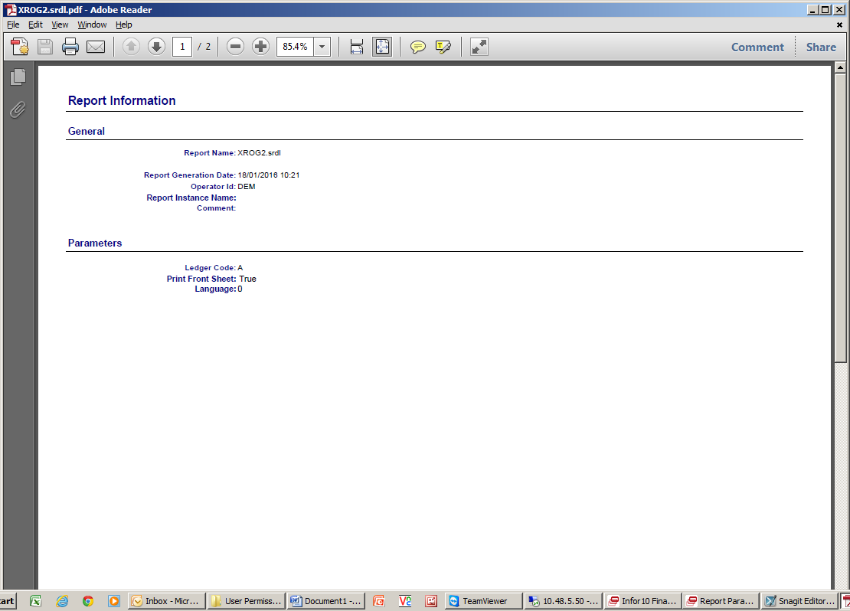Open the media player taskbar icon

(114, 601)
